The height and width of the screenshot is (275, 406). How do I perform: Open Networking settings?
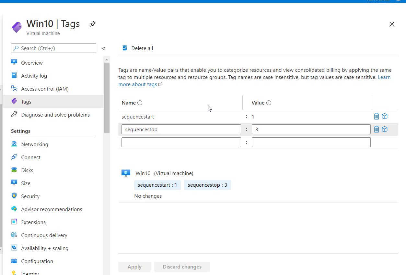(35, 144)
